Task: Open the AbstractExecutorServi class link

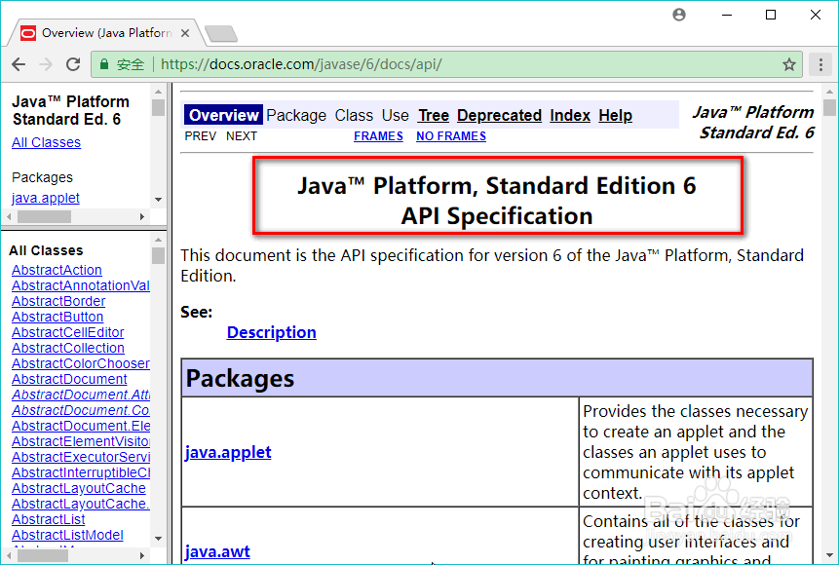Action: click(81, 457)
